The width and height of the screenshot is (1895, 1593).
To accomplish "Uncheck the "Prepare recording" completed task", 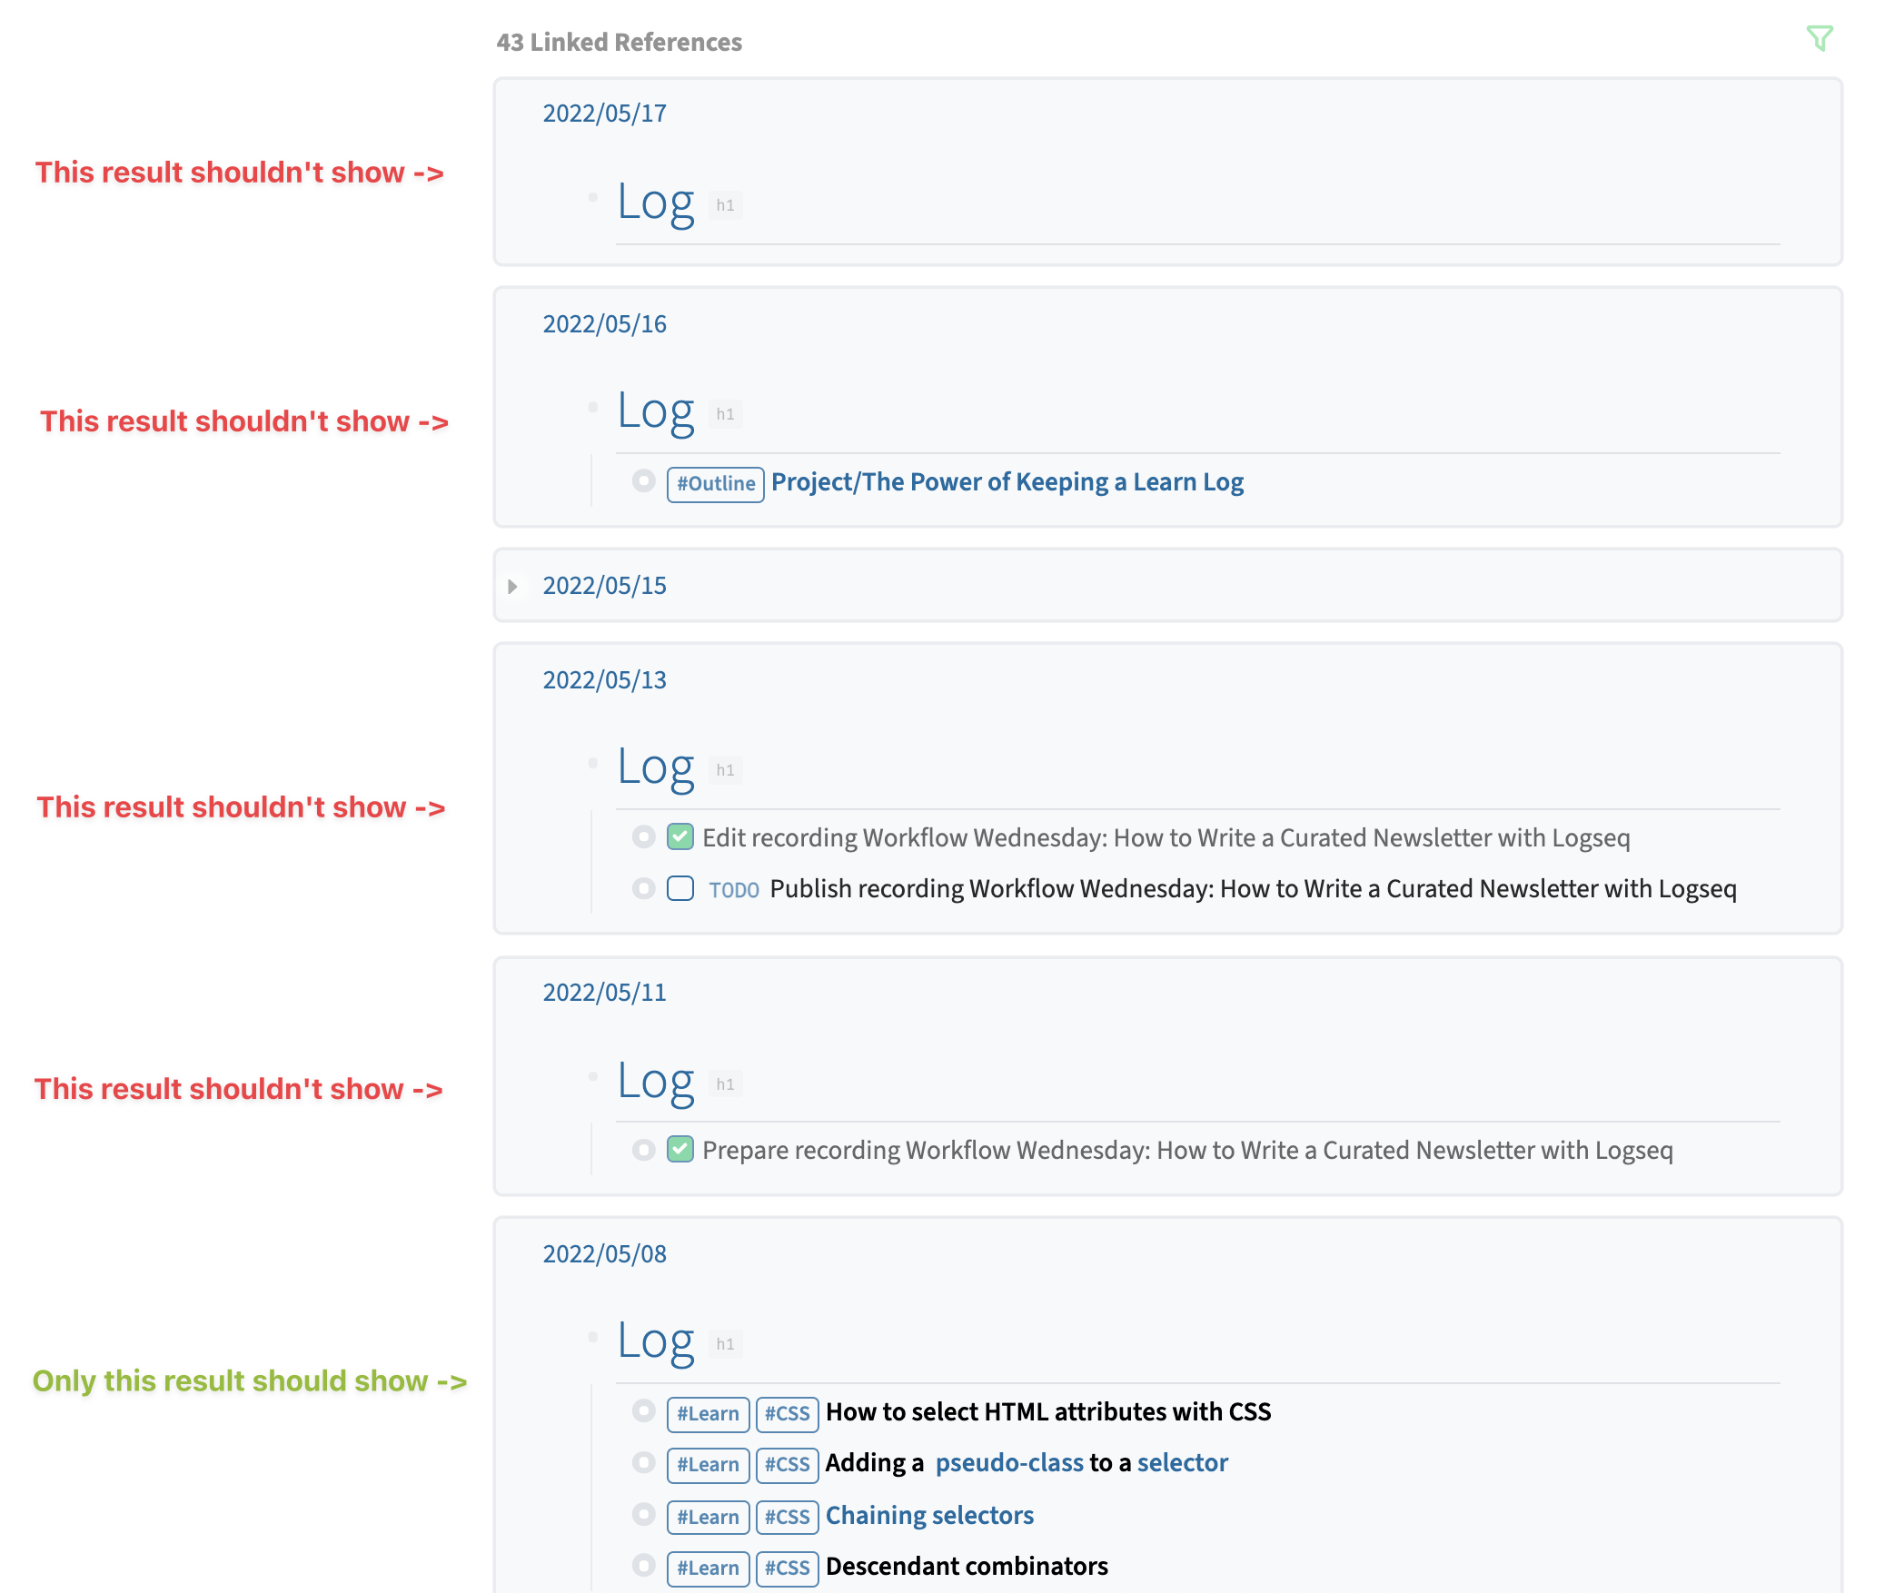I will (x=680, y=1149).
